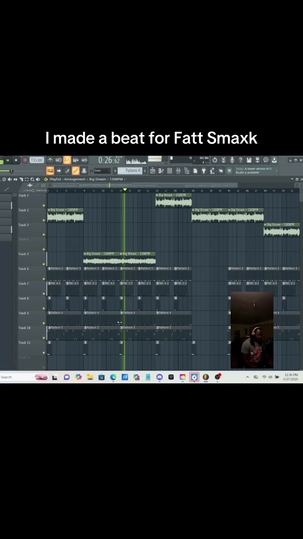Click the save new version icon
The image size is (303, 539).
point(257,160)
